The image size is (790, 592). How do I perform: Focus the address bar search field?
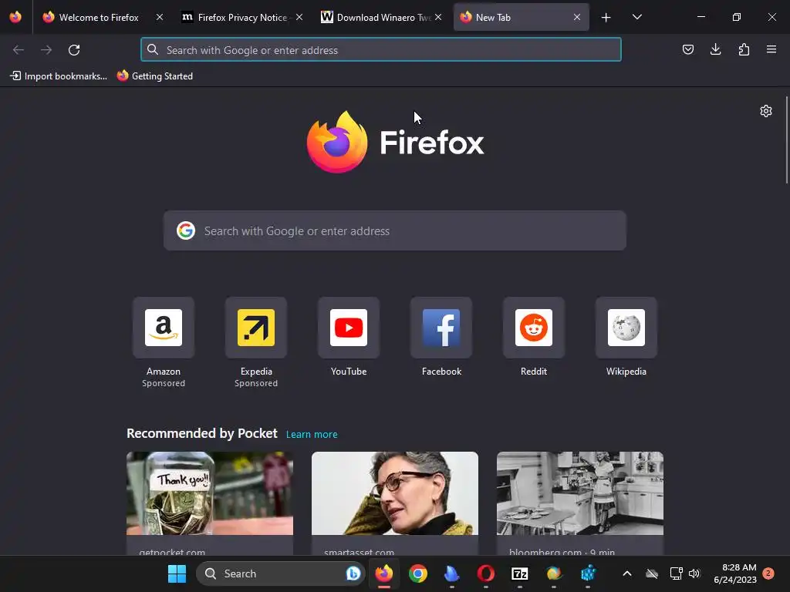click(381, 50)
